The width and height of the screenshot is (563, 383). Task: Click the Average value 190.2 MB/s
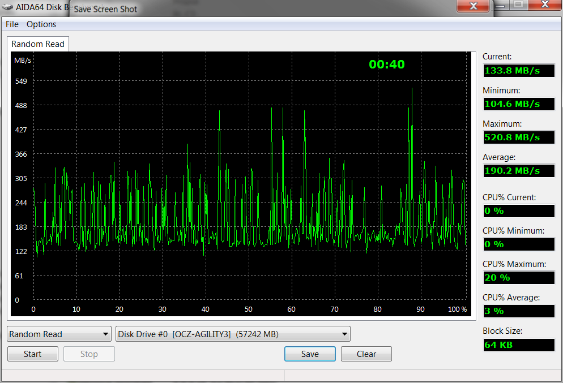tap(519, 171)
